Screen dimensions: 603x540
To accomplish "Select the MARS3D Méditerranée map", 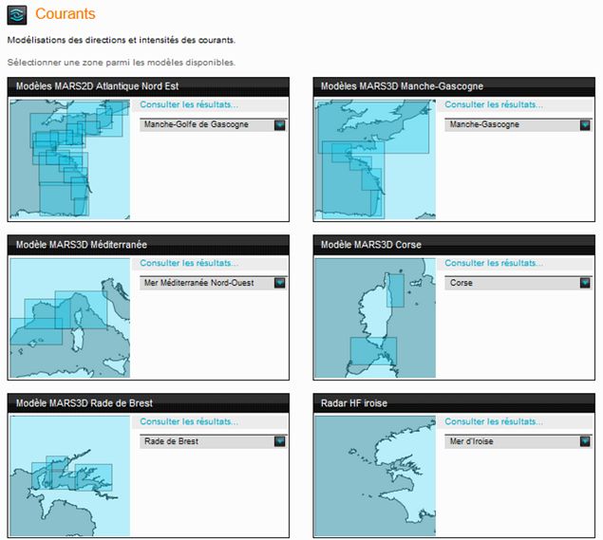I will coord(69,318).
